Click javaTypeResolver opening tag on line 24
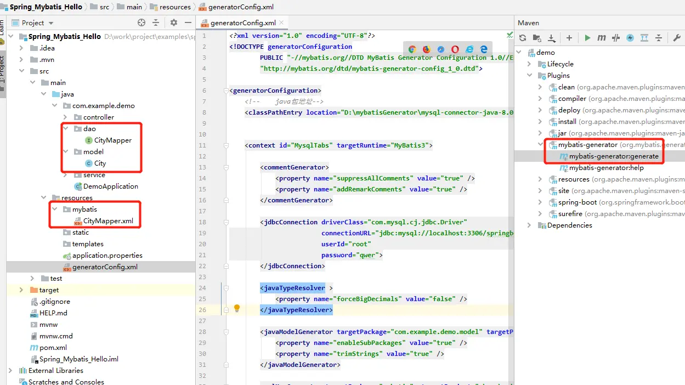 click(292, 287)
